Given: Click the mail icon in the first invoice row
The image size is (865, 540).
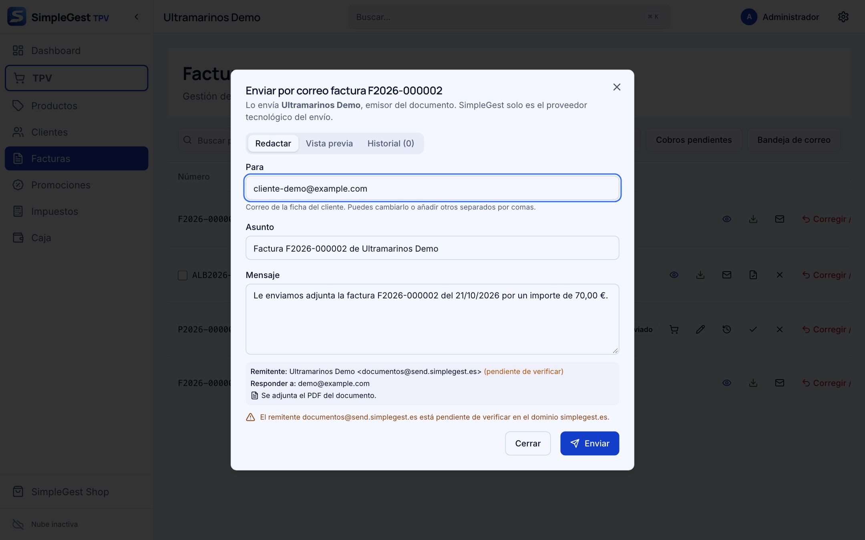Looking at the screenshot, I should click(x=780, y=219).
